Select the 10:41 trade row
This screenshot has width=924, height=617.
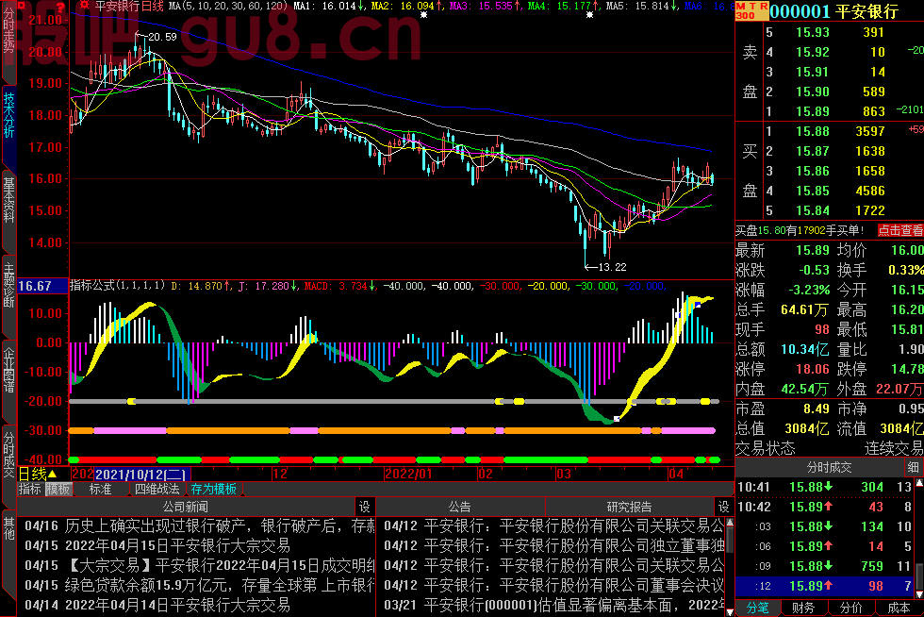pos(824,487)
